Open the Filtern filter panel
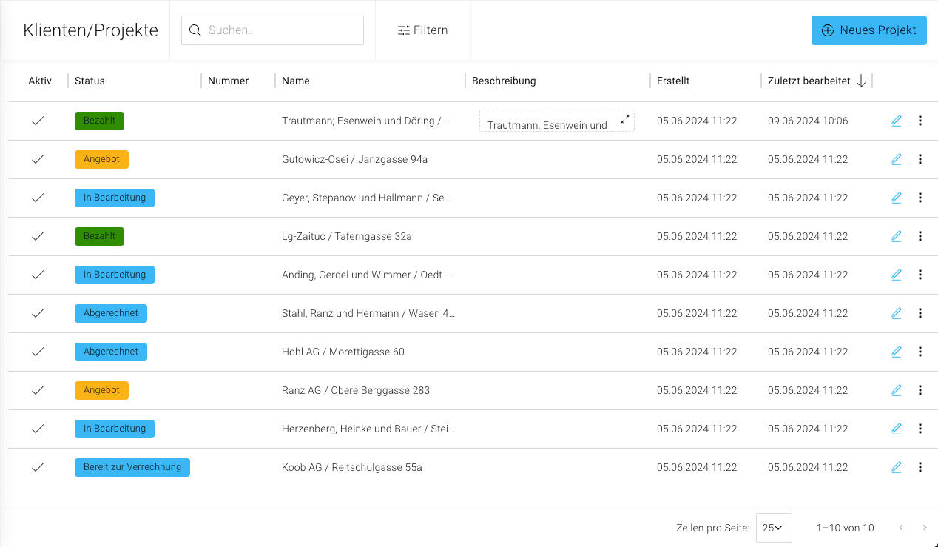 422,30
